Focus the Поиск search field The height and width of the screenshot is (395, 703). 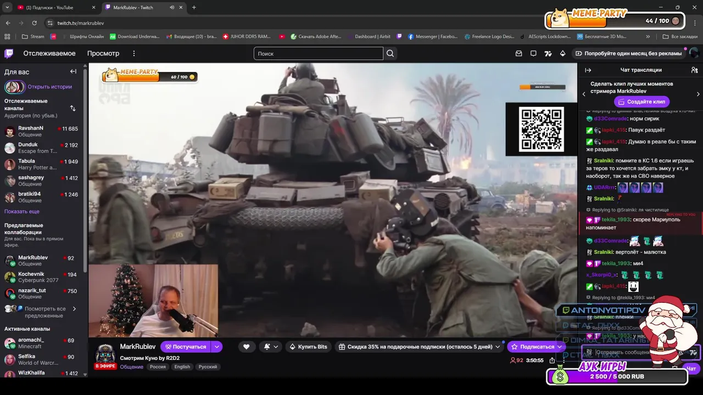coord(319,53)
